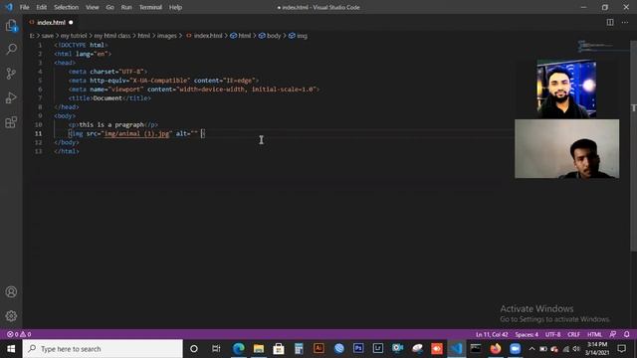Open the Explorer view in activity bar
The image size is (637, 358).
click(11, 26)
